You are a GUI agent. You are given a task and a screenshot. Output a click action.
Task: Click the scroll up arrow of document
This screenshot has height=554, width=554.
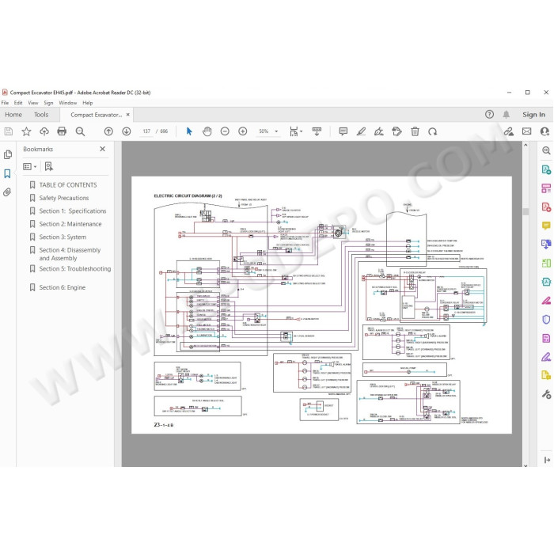coord(526,145)
